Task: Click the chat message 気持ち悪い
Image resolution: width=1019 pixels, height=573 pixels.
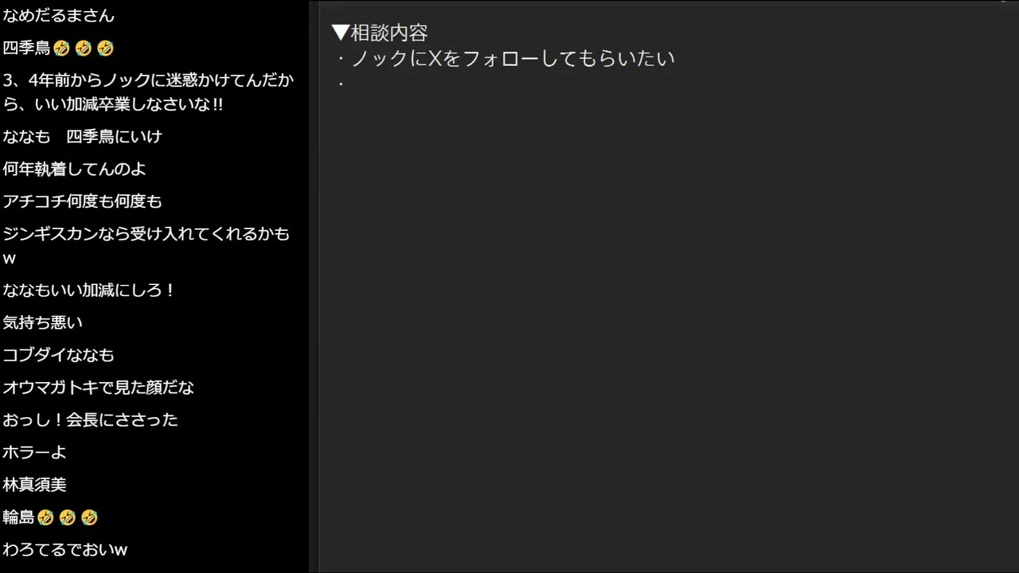Action: point(42,322)
